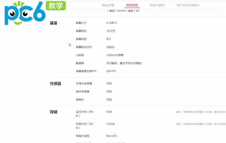Viewport: 226px width, 143px height.
Task: Select the 运行内存 (RAM) label
Action: click(x=85, y=114)
